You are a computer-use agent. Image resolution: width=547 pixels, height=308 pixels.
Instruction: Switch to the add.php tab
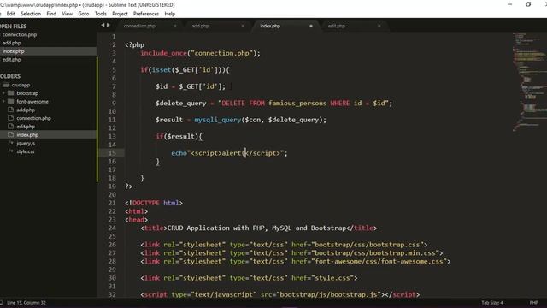(x=200, y=26)
